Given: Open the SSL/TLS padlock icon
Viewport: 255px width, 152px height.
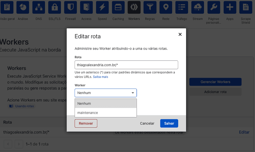Looking at the screenshot, I should click(x=55, y=7).
